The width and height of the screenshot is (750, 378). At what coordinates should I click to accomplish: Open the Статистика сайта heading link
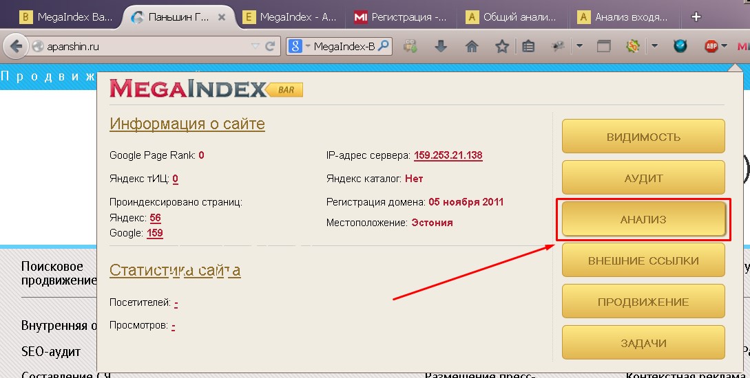(175, 270)
